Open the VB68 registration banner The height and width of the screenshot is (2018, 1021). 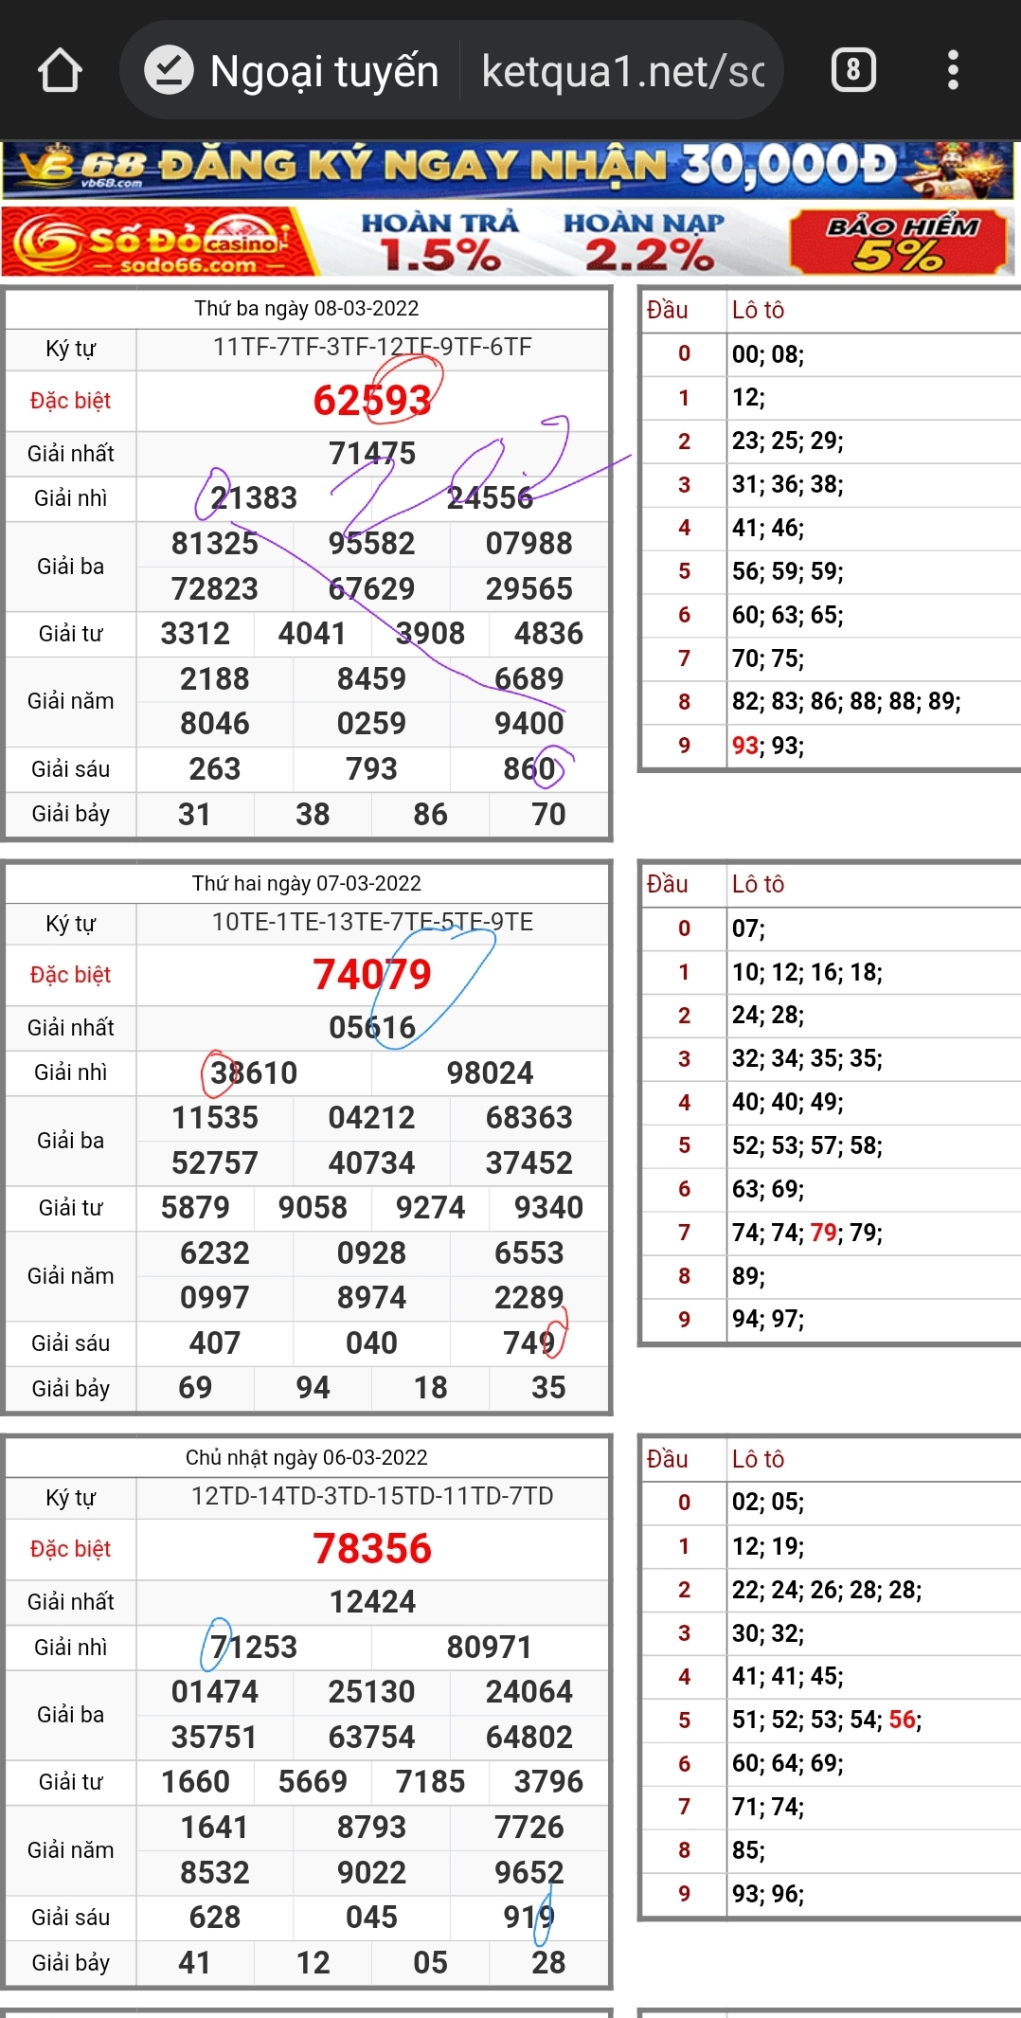point(509,169)
